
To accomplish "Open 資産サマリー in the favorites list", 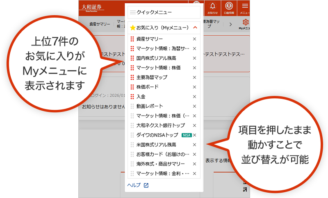I will (150, 39).
